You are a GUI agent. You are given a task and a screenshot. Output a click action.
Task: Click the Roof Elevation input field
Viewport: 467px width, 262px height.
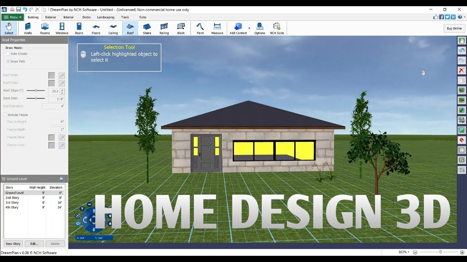coord(54,106)
